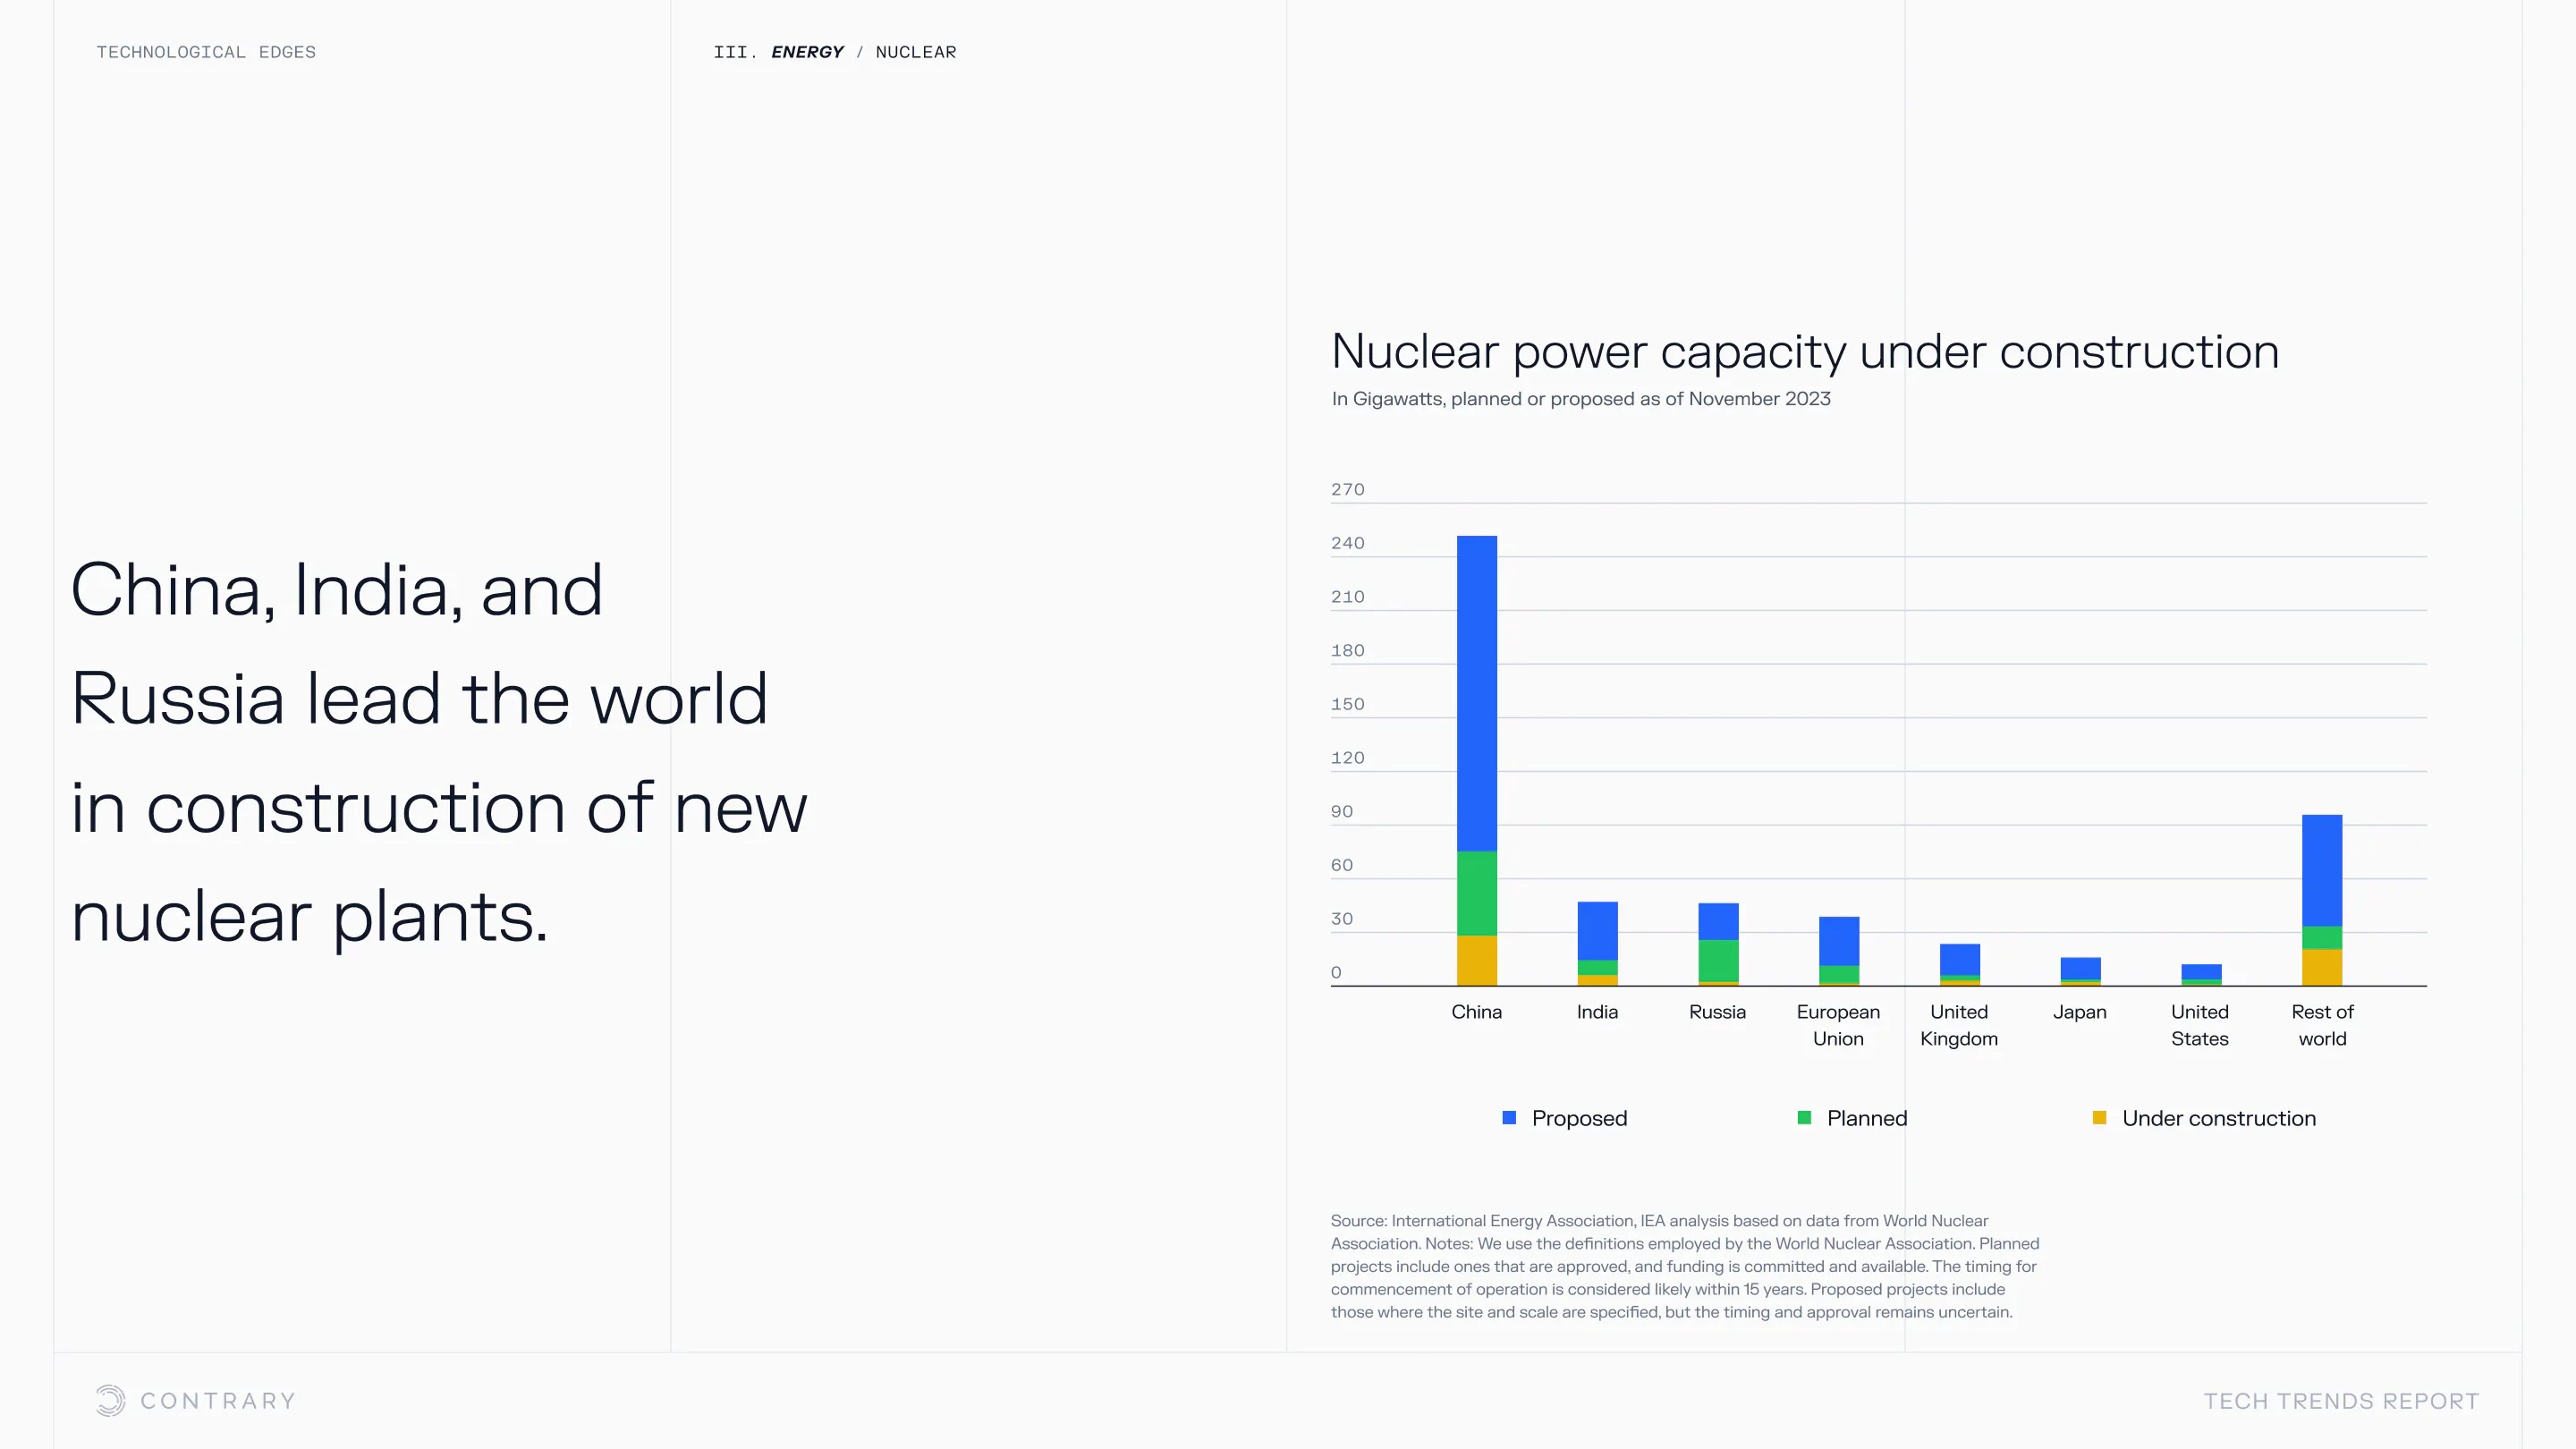Click China's green Planned bar segment

(x=1476, y=893)
